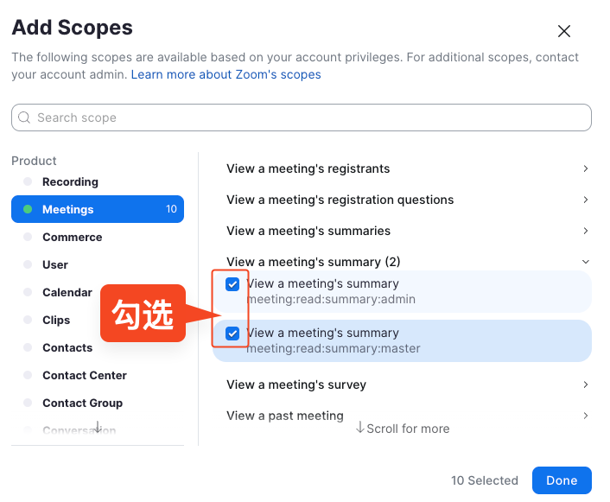Screen dimensions: 610x502
Task: Open Learn more about Zoom's scopes link
Action: point(226,75)
